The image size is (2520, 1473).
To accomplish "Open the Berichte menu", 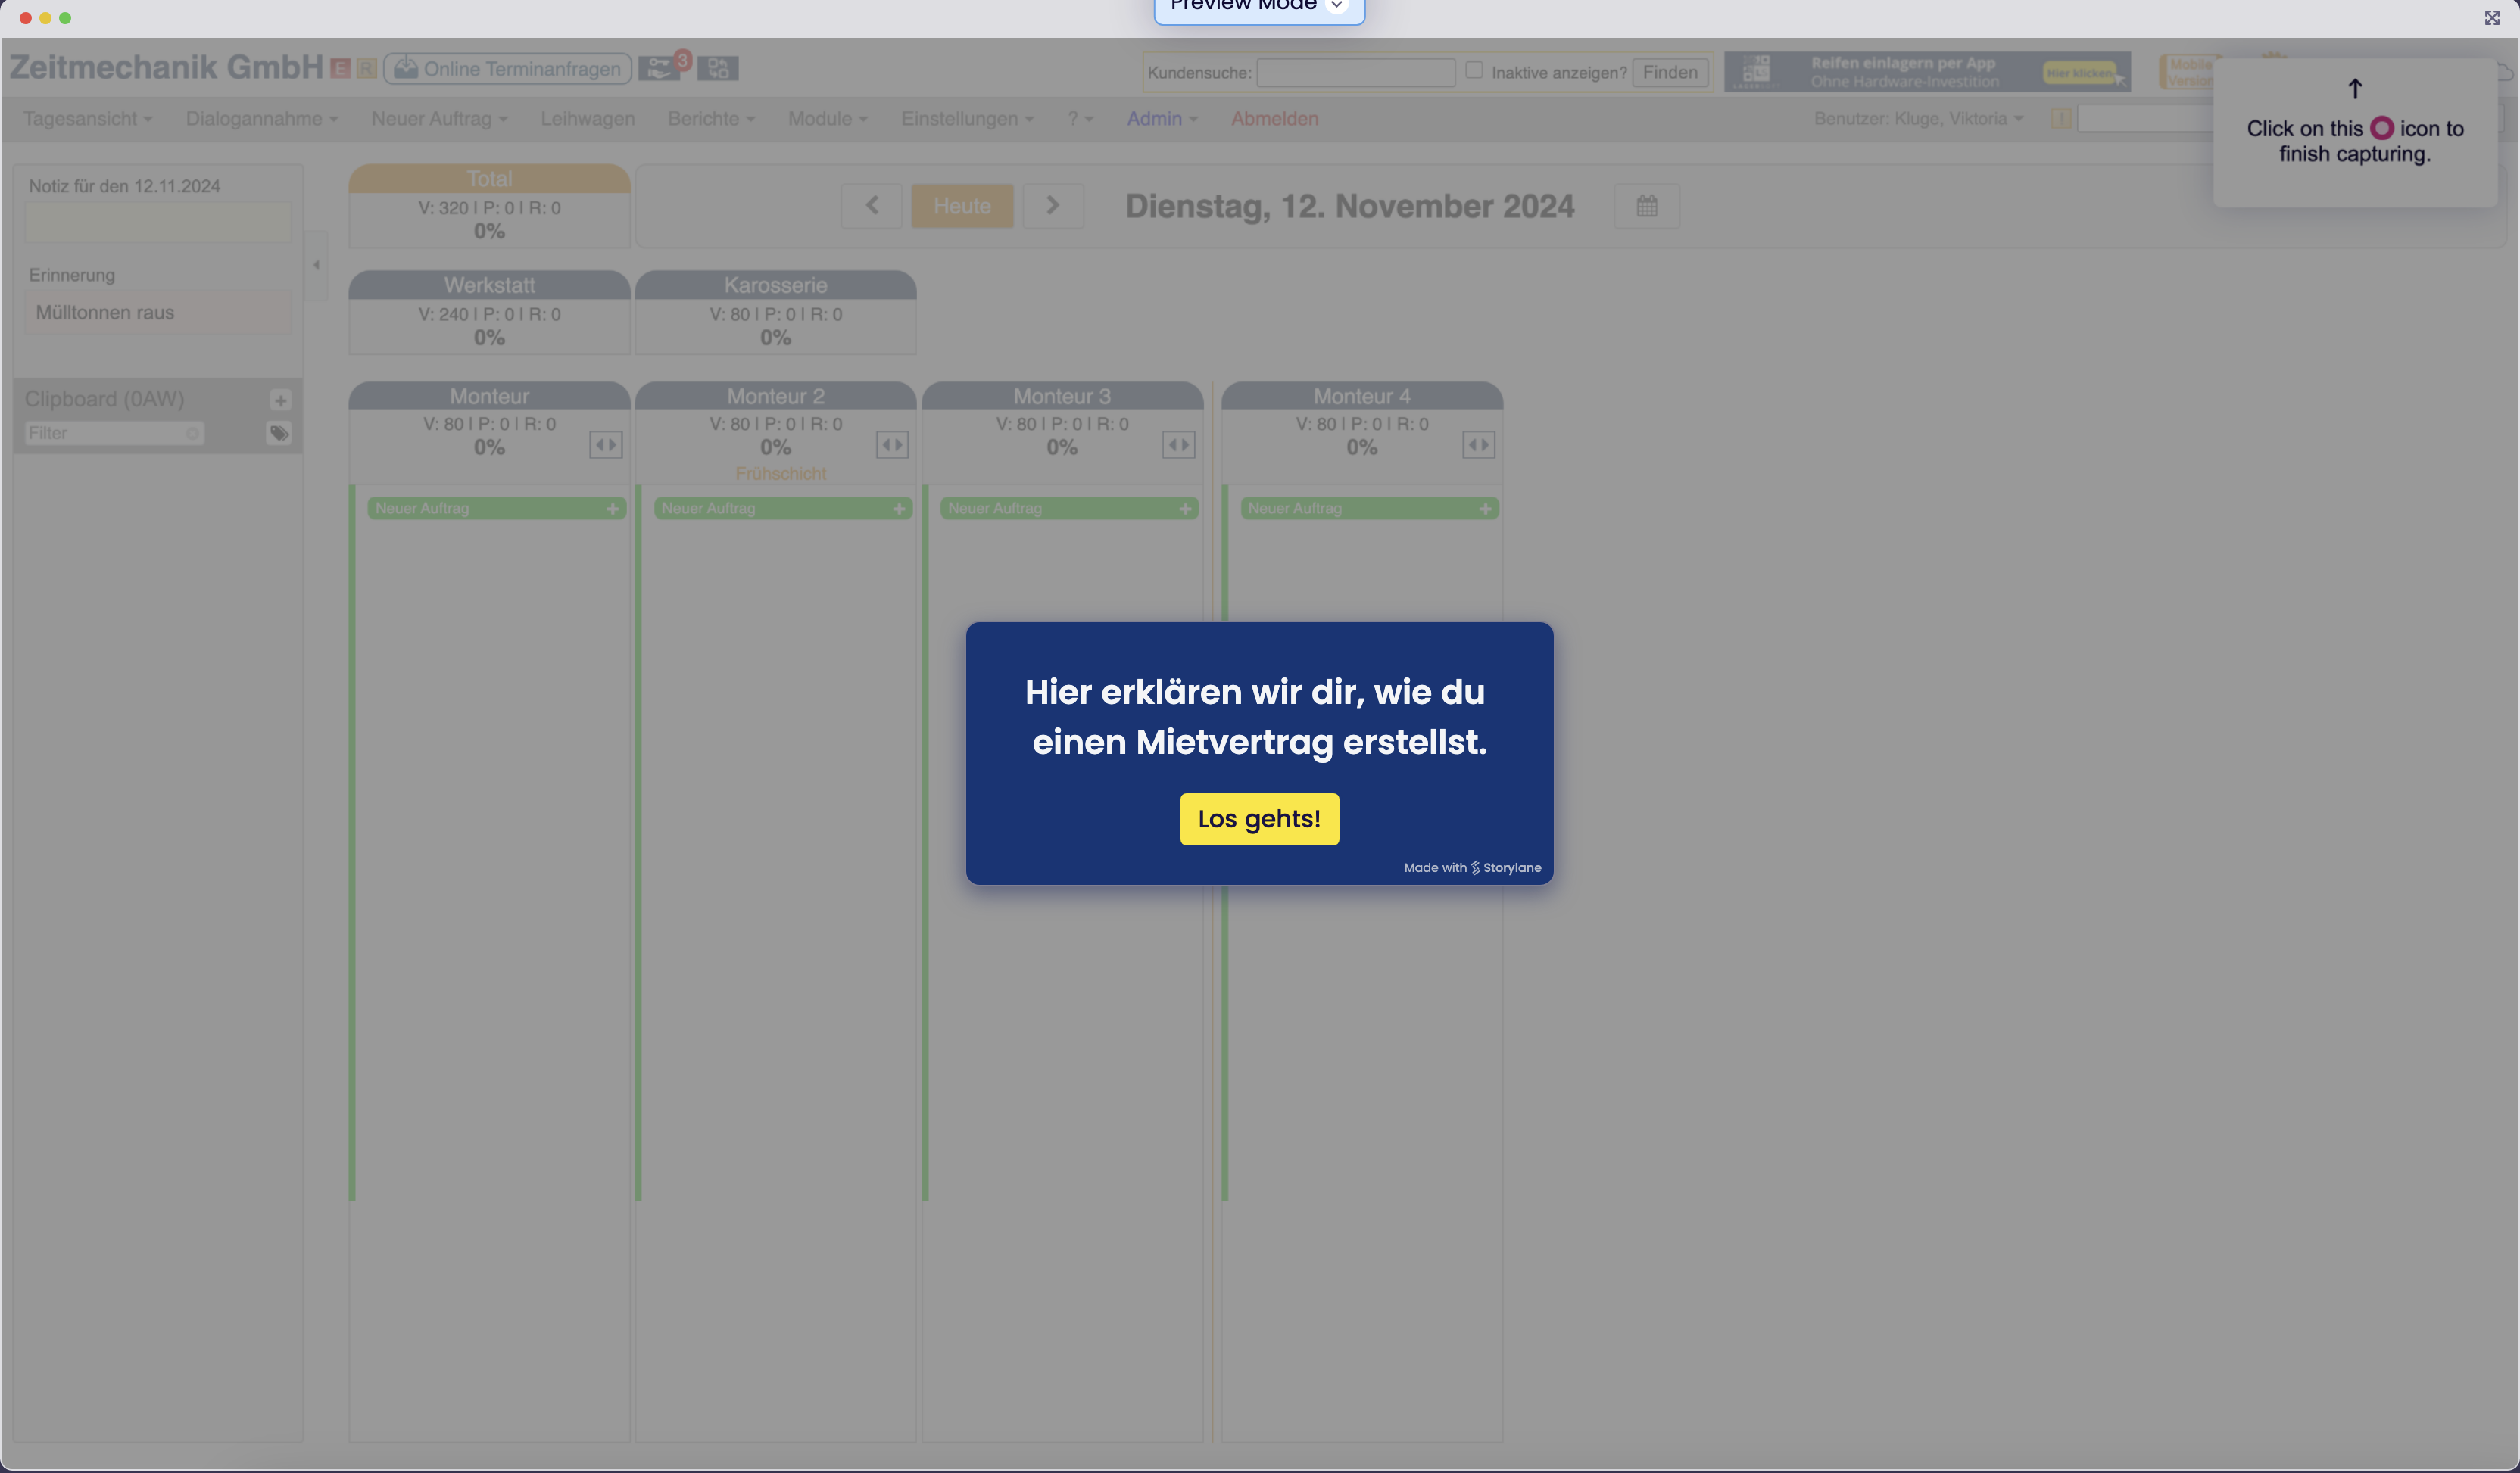I will pos(711,119).
